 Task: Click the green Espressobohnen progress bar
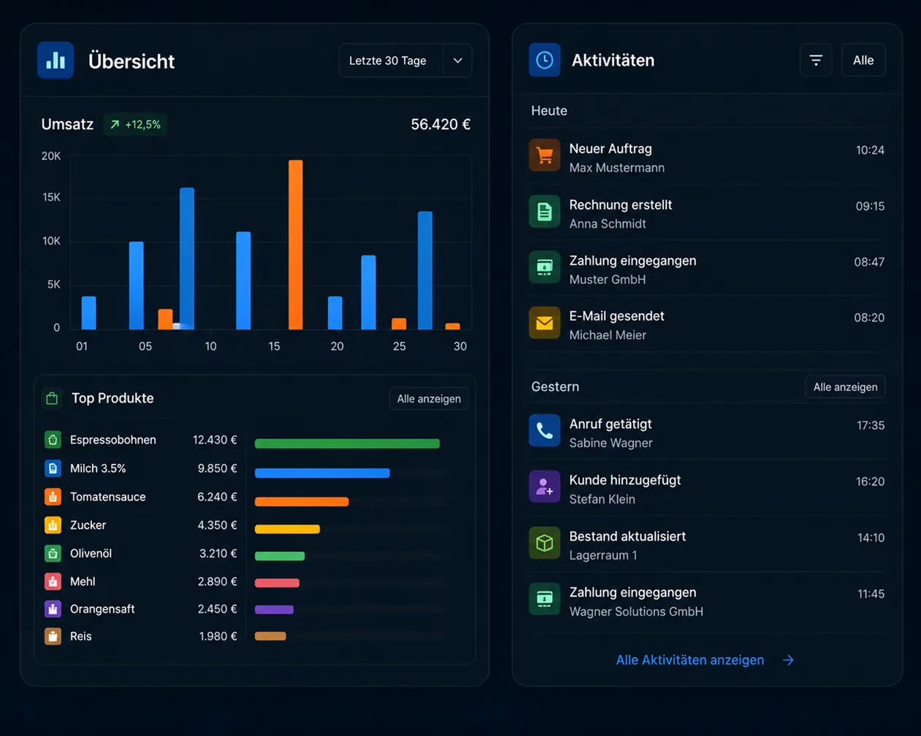point(347,443)
